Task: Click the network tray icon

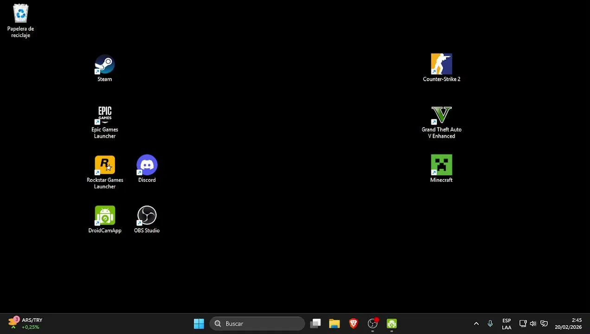Action: [523, 324]
